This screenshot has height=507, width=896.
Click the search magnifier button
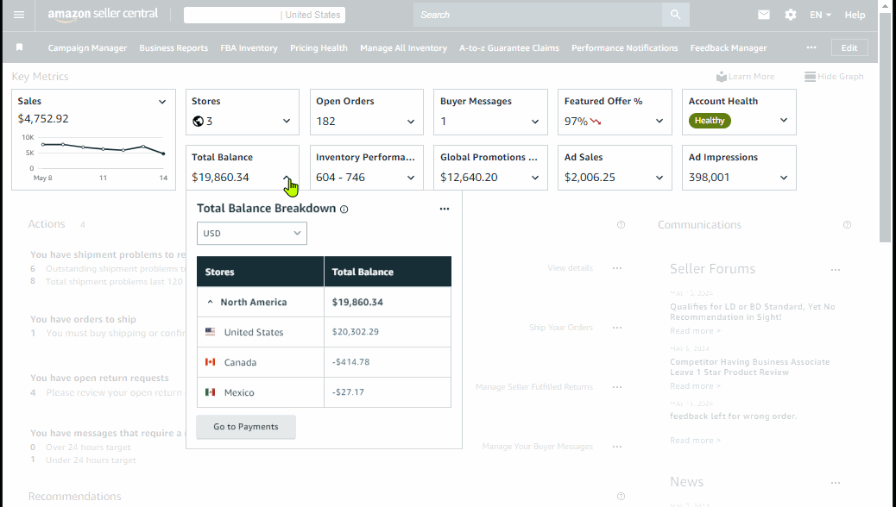coord(675,15)
